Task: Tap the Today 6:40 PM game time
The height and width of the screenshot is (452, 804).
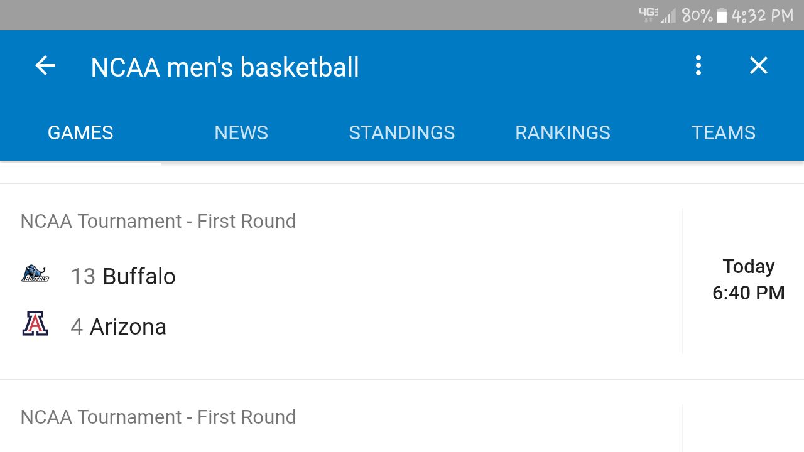Action: (748, 279)
